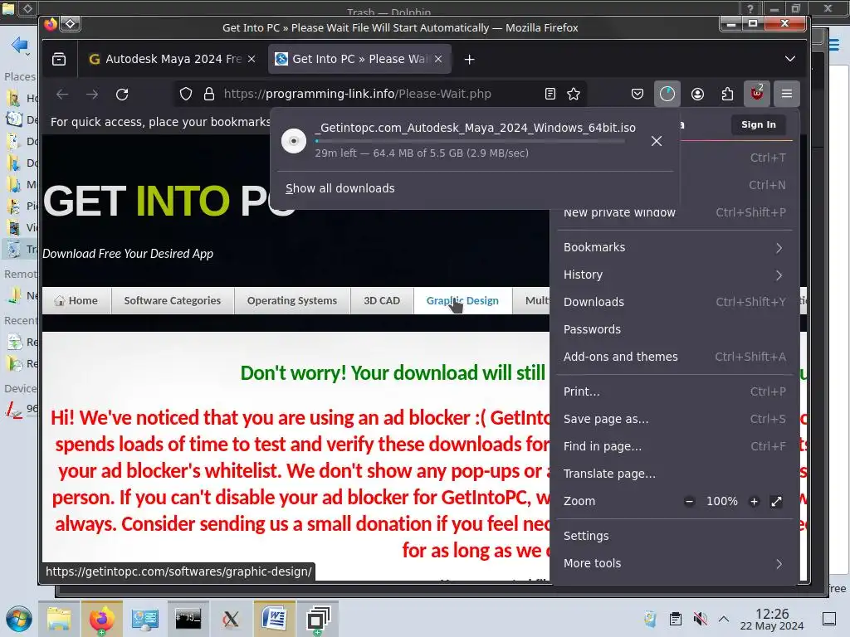Viewport: 850px width, 637px height.
Task: Open the virtual desktops pager taskbar icon
Action: coord(318,619)
